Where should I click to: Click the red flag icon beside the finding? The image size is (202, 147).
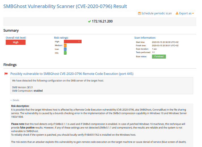click(x=6, y=74)
